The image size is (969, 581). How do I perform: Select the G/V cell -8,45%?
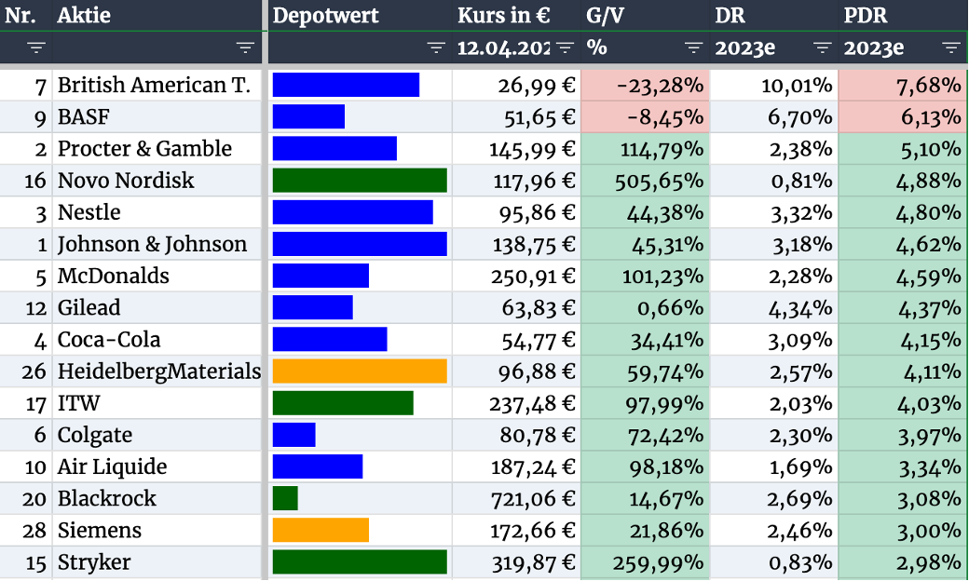pos(645,116)
